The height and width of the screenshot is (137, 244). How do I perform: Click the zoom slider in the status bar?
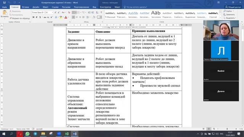point(227,129)
